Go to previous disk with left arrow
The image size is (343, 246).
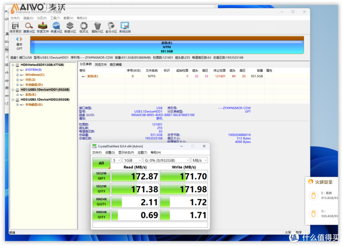(x=17, y=39)
